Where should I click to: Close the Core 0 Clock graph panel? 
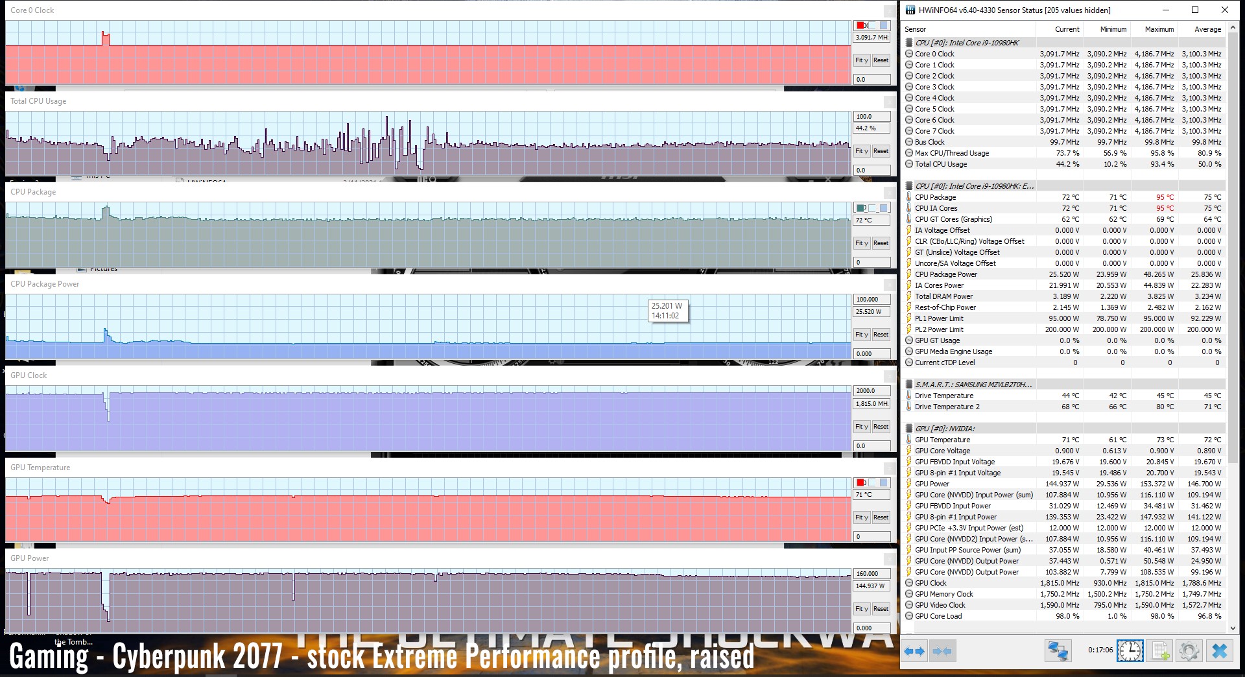pos(890,10)
